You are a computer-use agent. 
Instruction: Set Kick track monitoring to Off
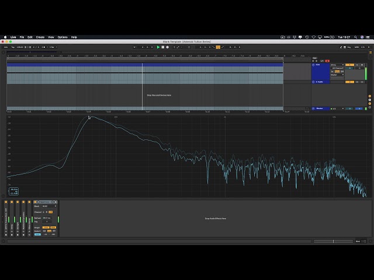pos(342,71)
